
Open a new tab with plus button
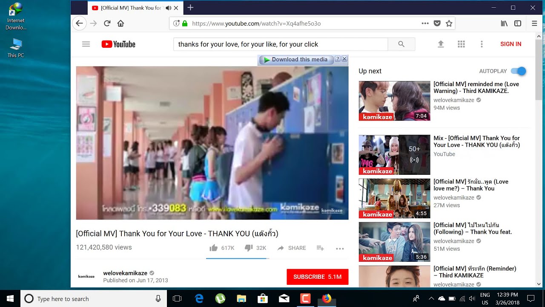(190, 8)
